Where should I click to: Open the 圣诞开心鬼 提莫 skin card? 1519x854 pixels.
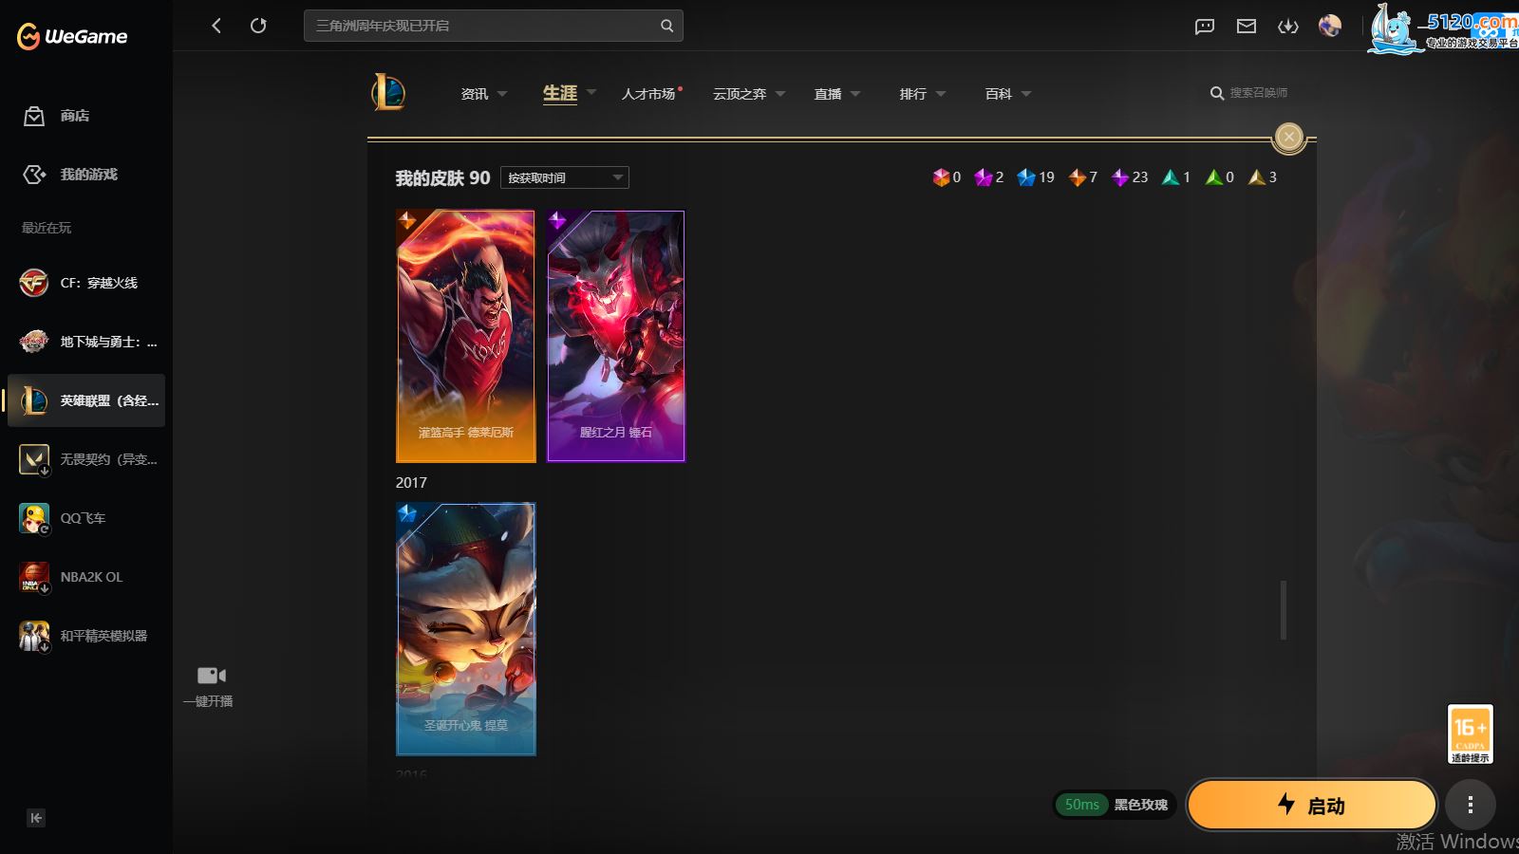tap(466, 629)
